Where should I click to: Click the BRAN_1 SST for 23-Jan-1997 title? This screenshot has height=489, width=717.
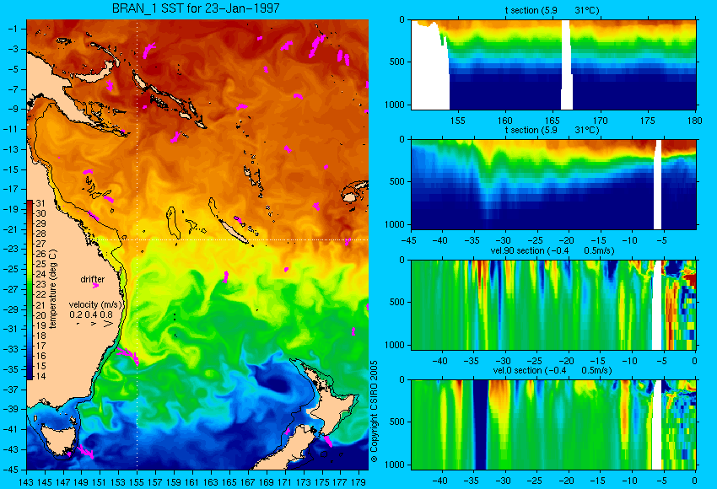196,8
